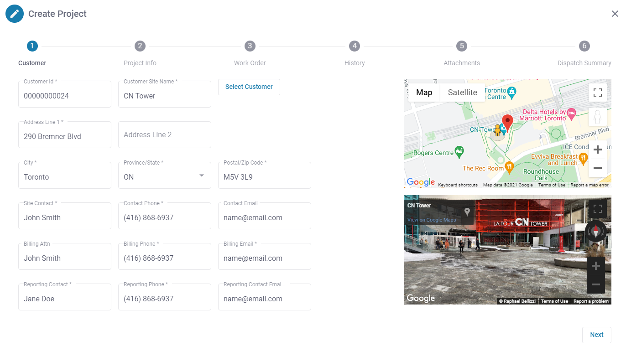626x351 pixels.
Task: Open View on Google Maps link
Action: click(x=432, y=220)
